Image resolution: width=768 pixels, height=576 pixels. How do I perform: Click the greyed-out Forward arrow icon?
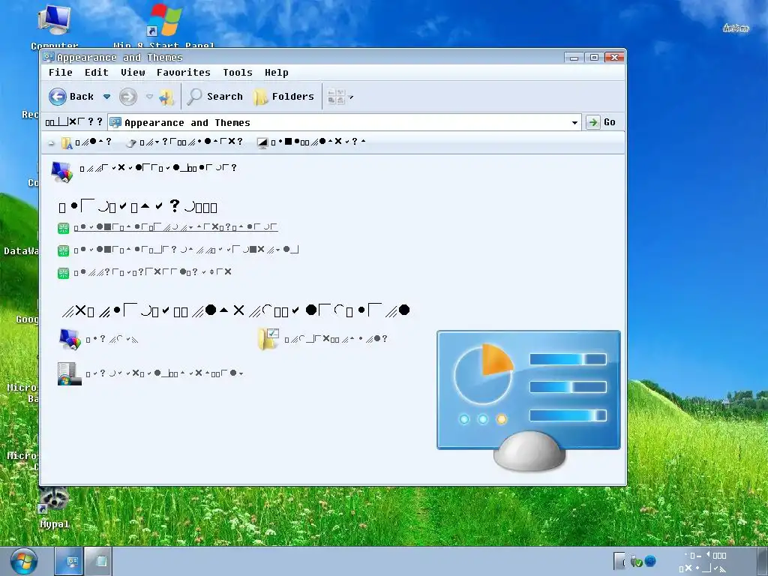tap(127, 97)
